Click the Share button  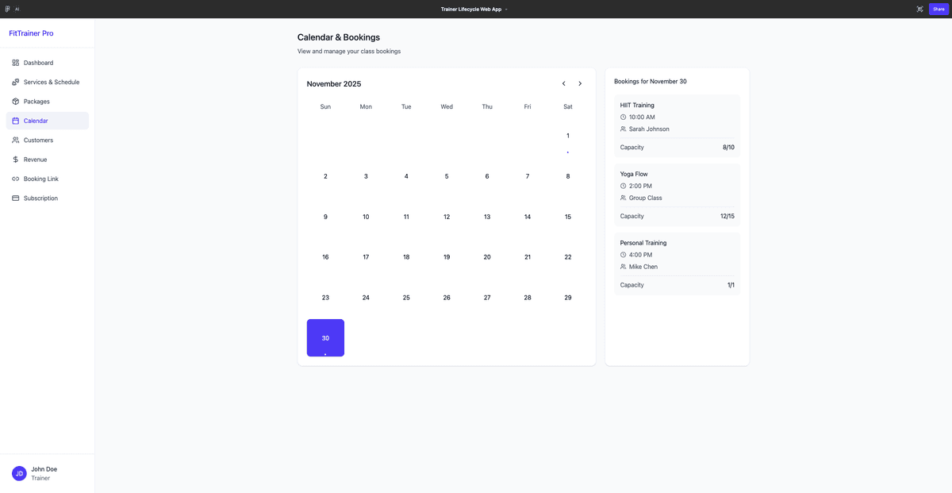939,9
